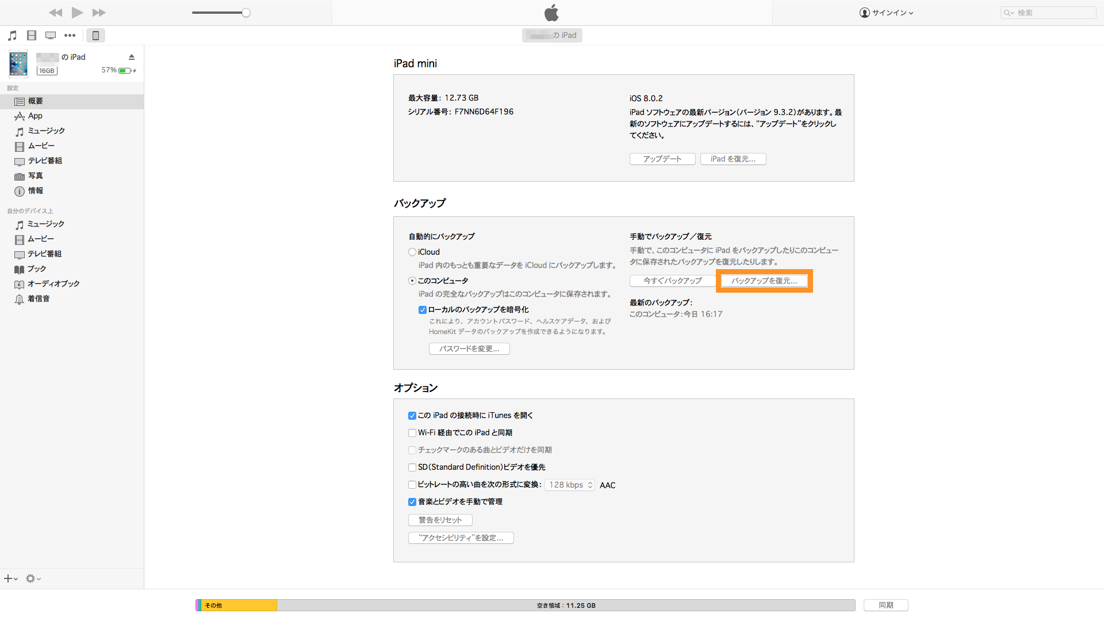The image size is (1104, 621).
Task: Click the iPad thumbnail in the sidebar
Action: 18,64
